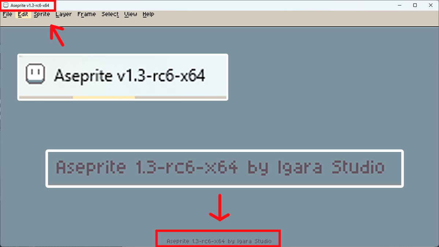Open the Select menu

[x=110, y=14]
